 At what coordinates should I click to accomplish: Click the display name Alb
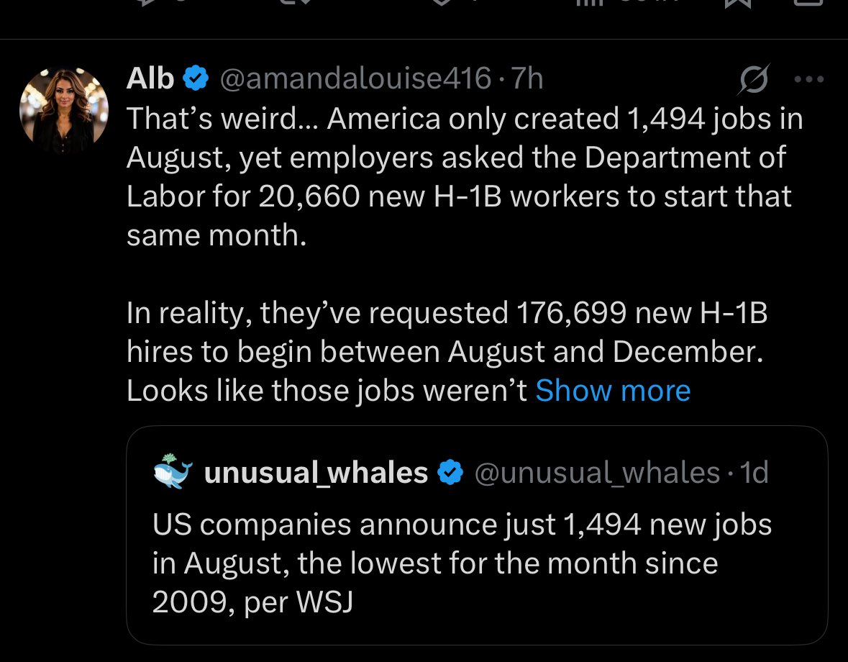pos(150,78)
